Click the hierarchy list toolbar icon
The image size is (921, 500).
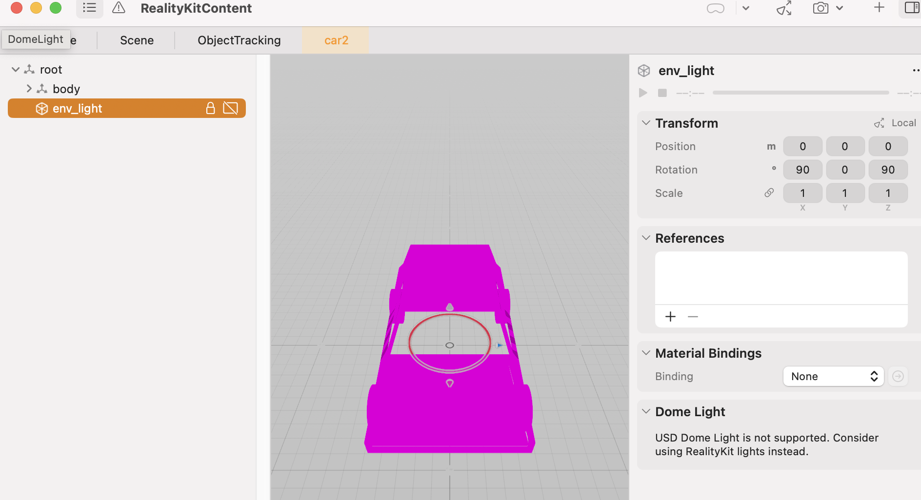click(x=89, y=8)
